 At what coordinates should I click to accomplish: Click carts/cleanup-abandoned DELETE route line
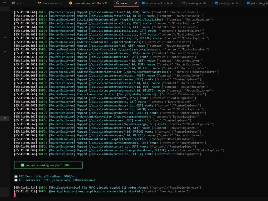pos(119,150)
